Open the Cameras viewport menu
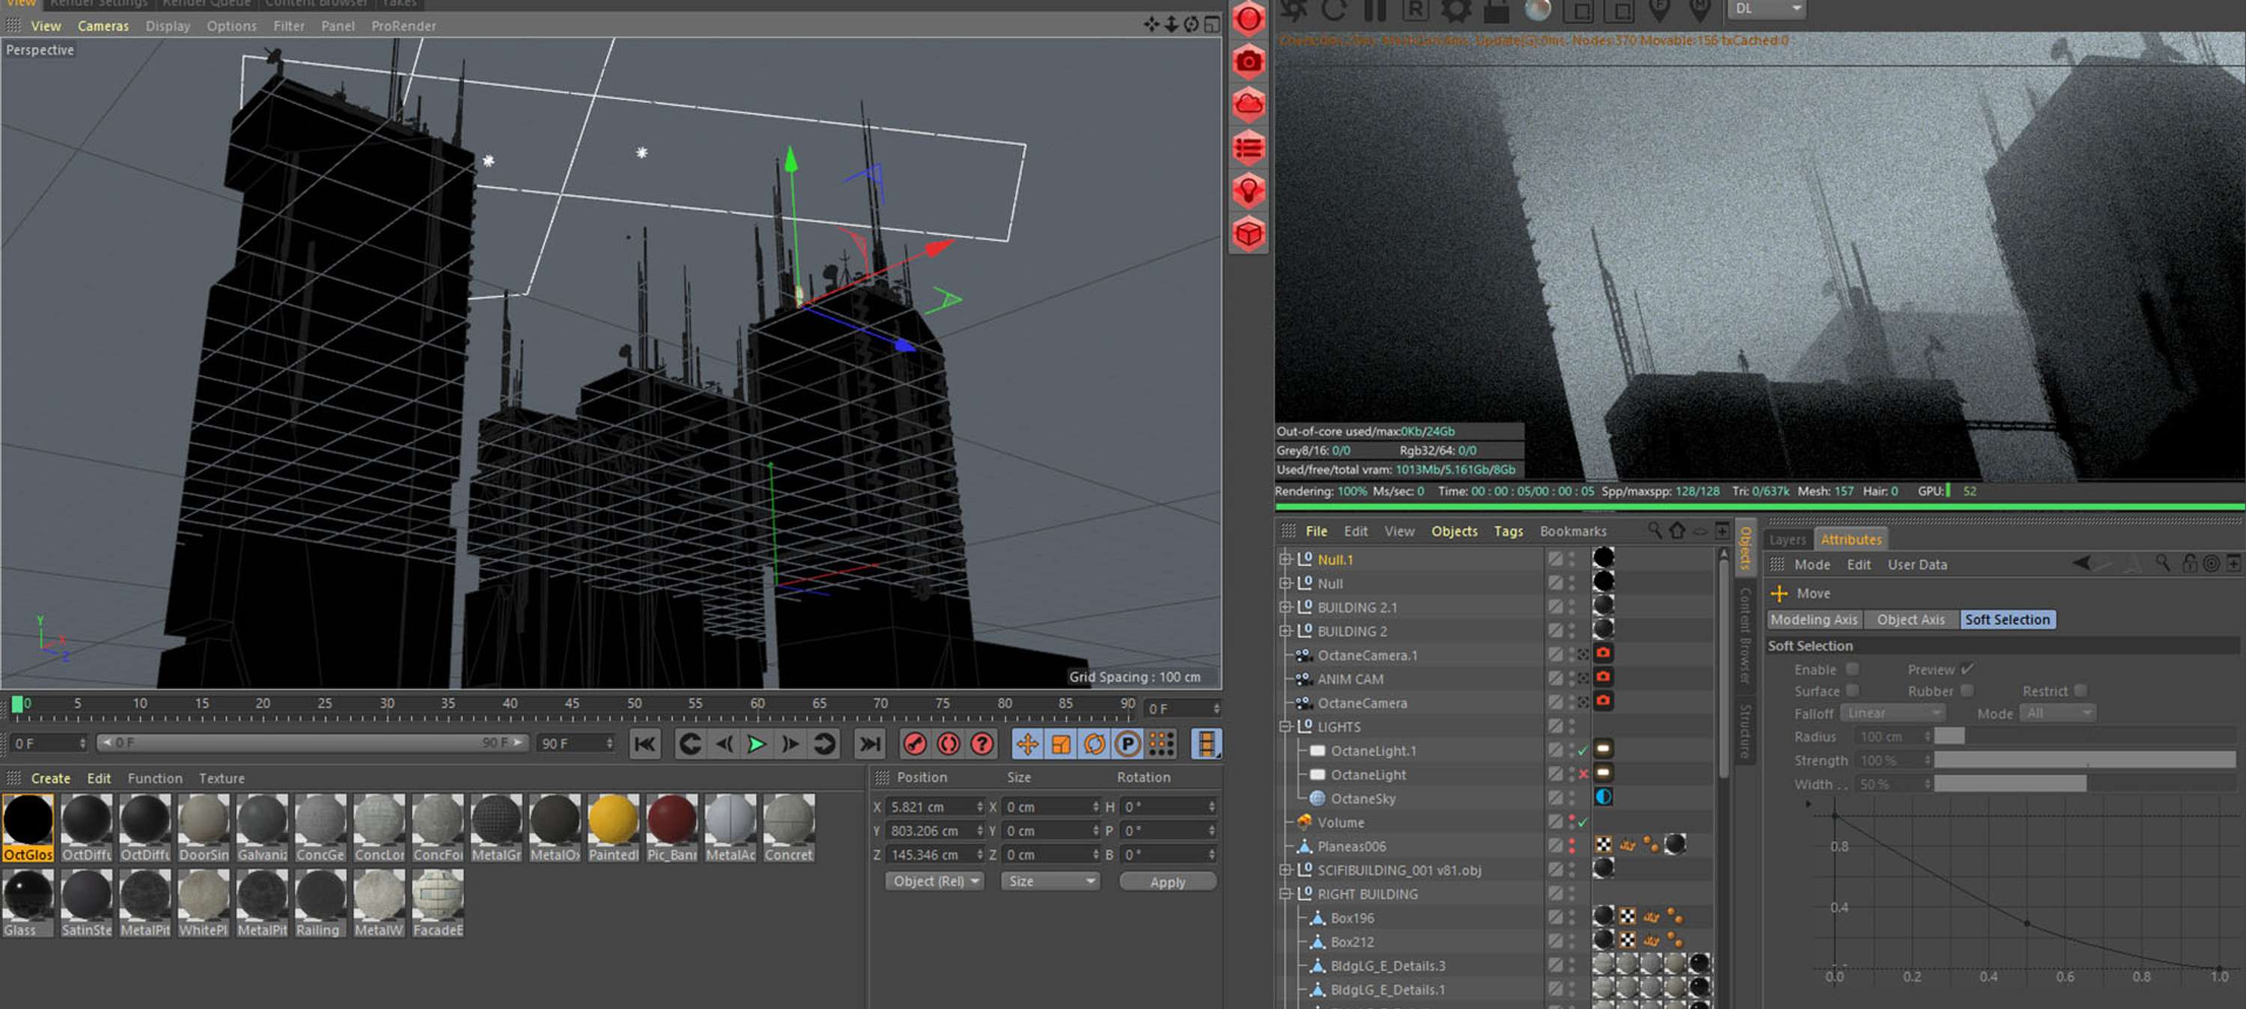This screenshot has width=2246, height=1009. 103,25
